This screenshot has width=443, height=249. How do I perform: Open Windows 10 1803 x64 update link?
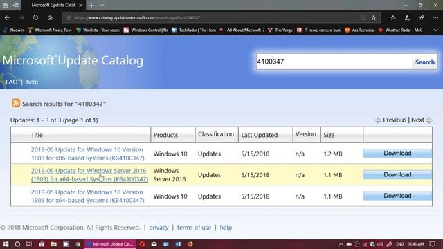88,196
